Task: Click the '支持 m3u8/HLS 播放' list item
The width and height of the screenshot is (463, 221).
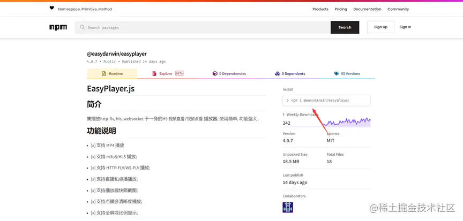Action: 114,157
